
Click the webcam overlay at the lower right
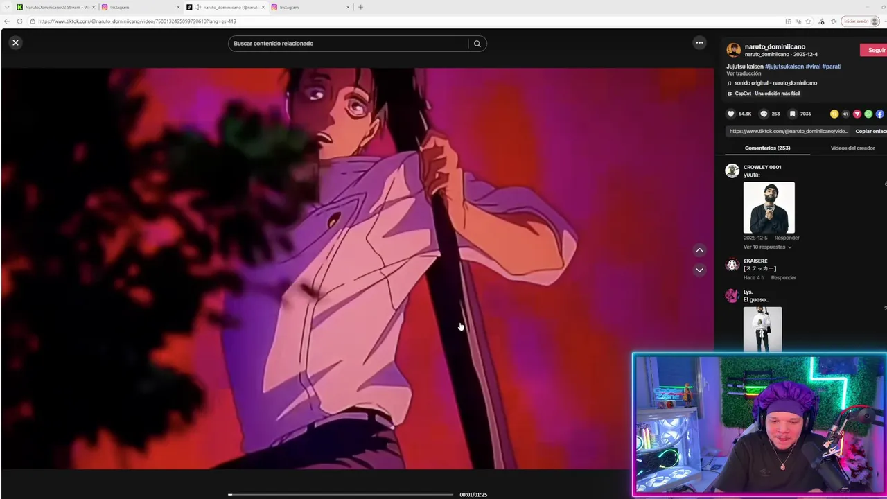click(759, 425)
